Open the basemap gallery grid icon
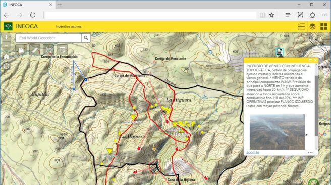The width and height of the screenshot is (331, 185). point(323,26)
